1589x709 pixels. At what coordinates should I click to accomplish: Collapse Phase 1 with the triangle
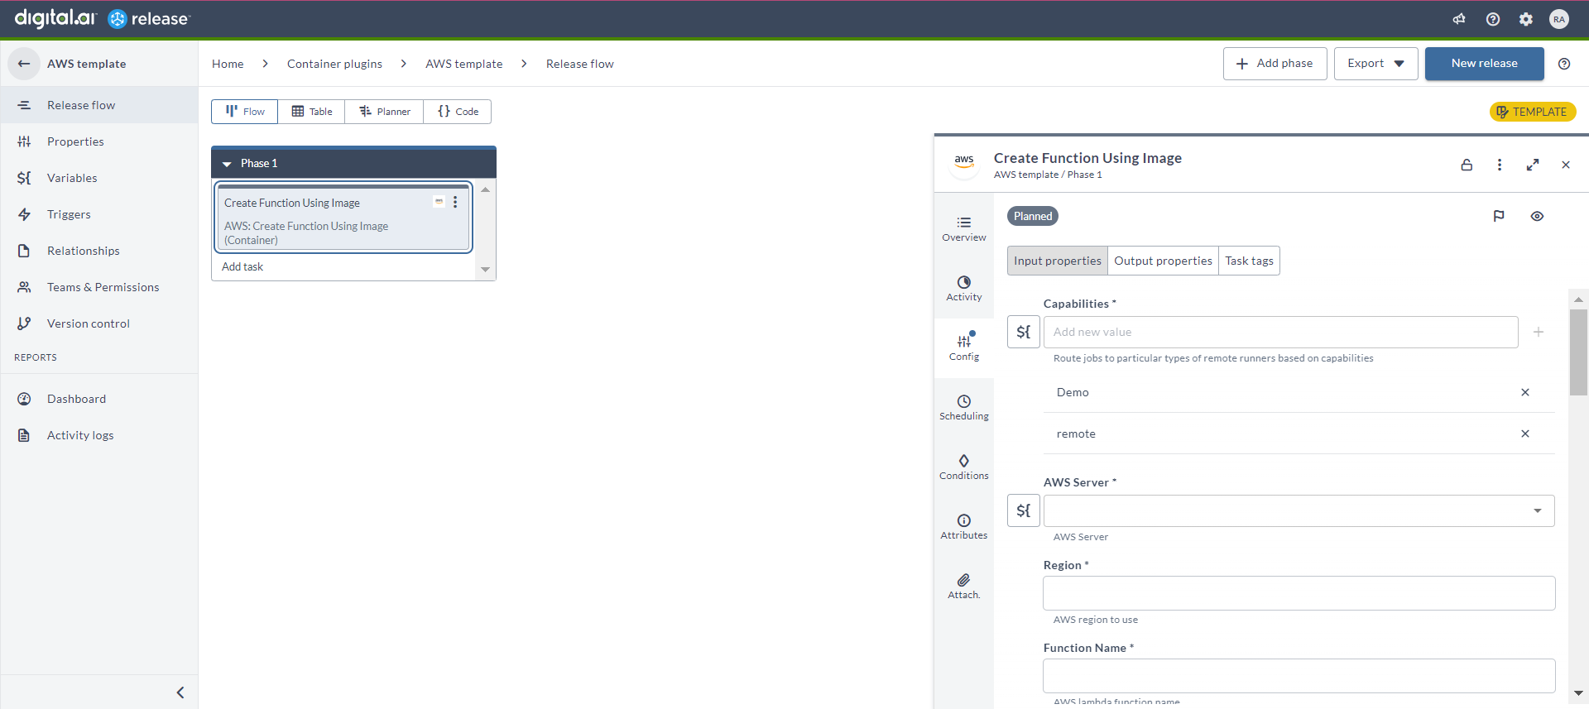point(227,164)
